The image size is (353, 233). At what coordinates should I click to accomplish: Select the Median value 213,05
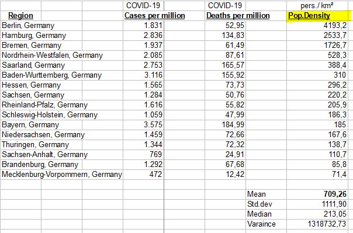[x=335, y=214]
